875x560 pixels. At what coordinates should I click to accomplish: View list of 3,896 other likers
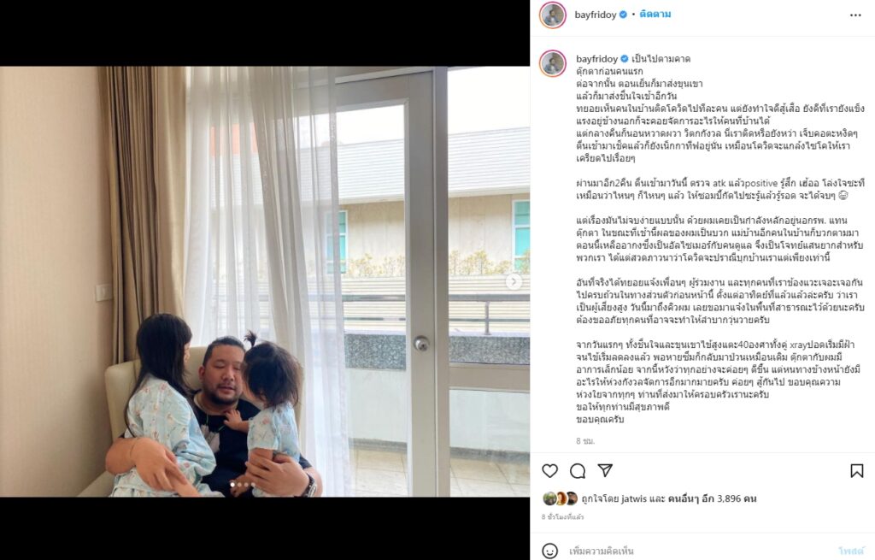712,498
